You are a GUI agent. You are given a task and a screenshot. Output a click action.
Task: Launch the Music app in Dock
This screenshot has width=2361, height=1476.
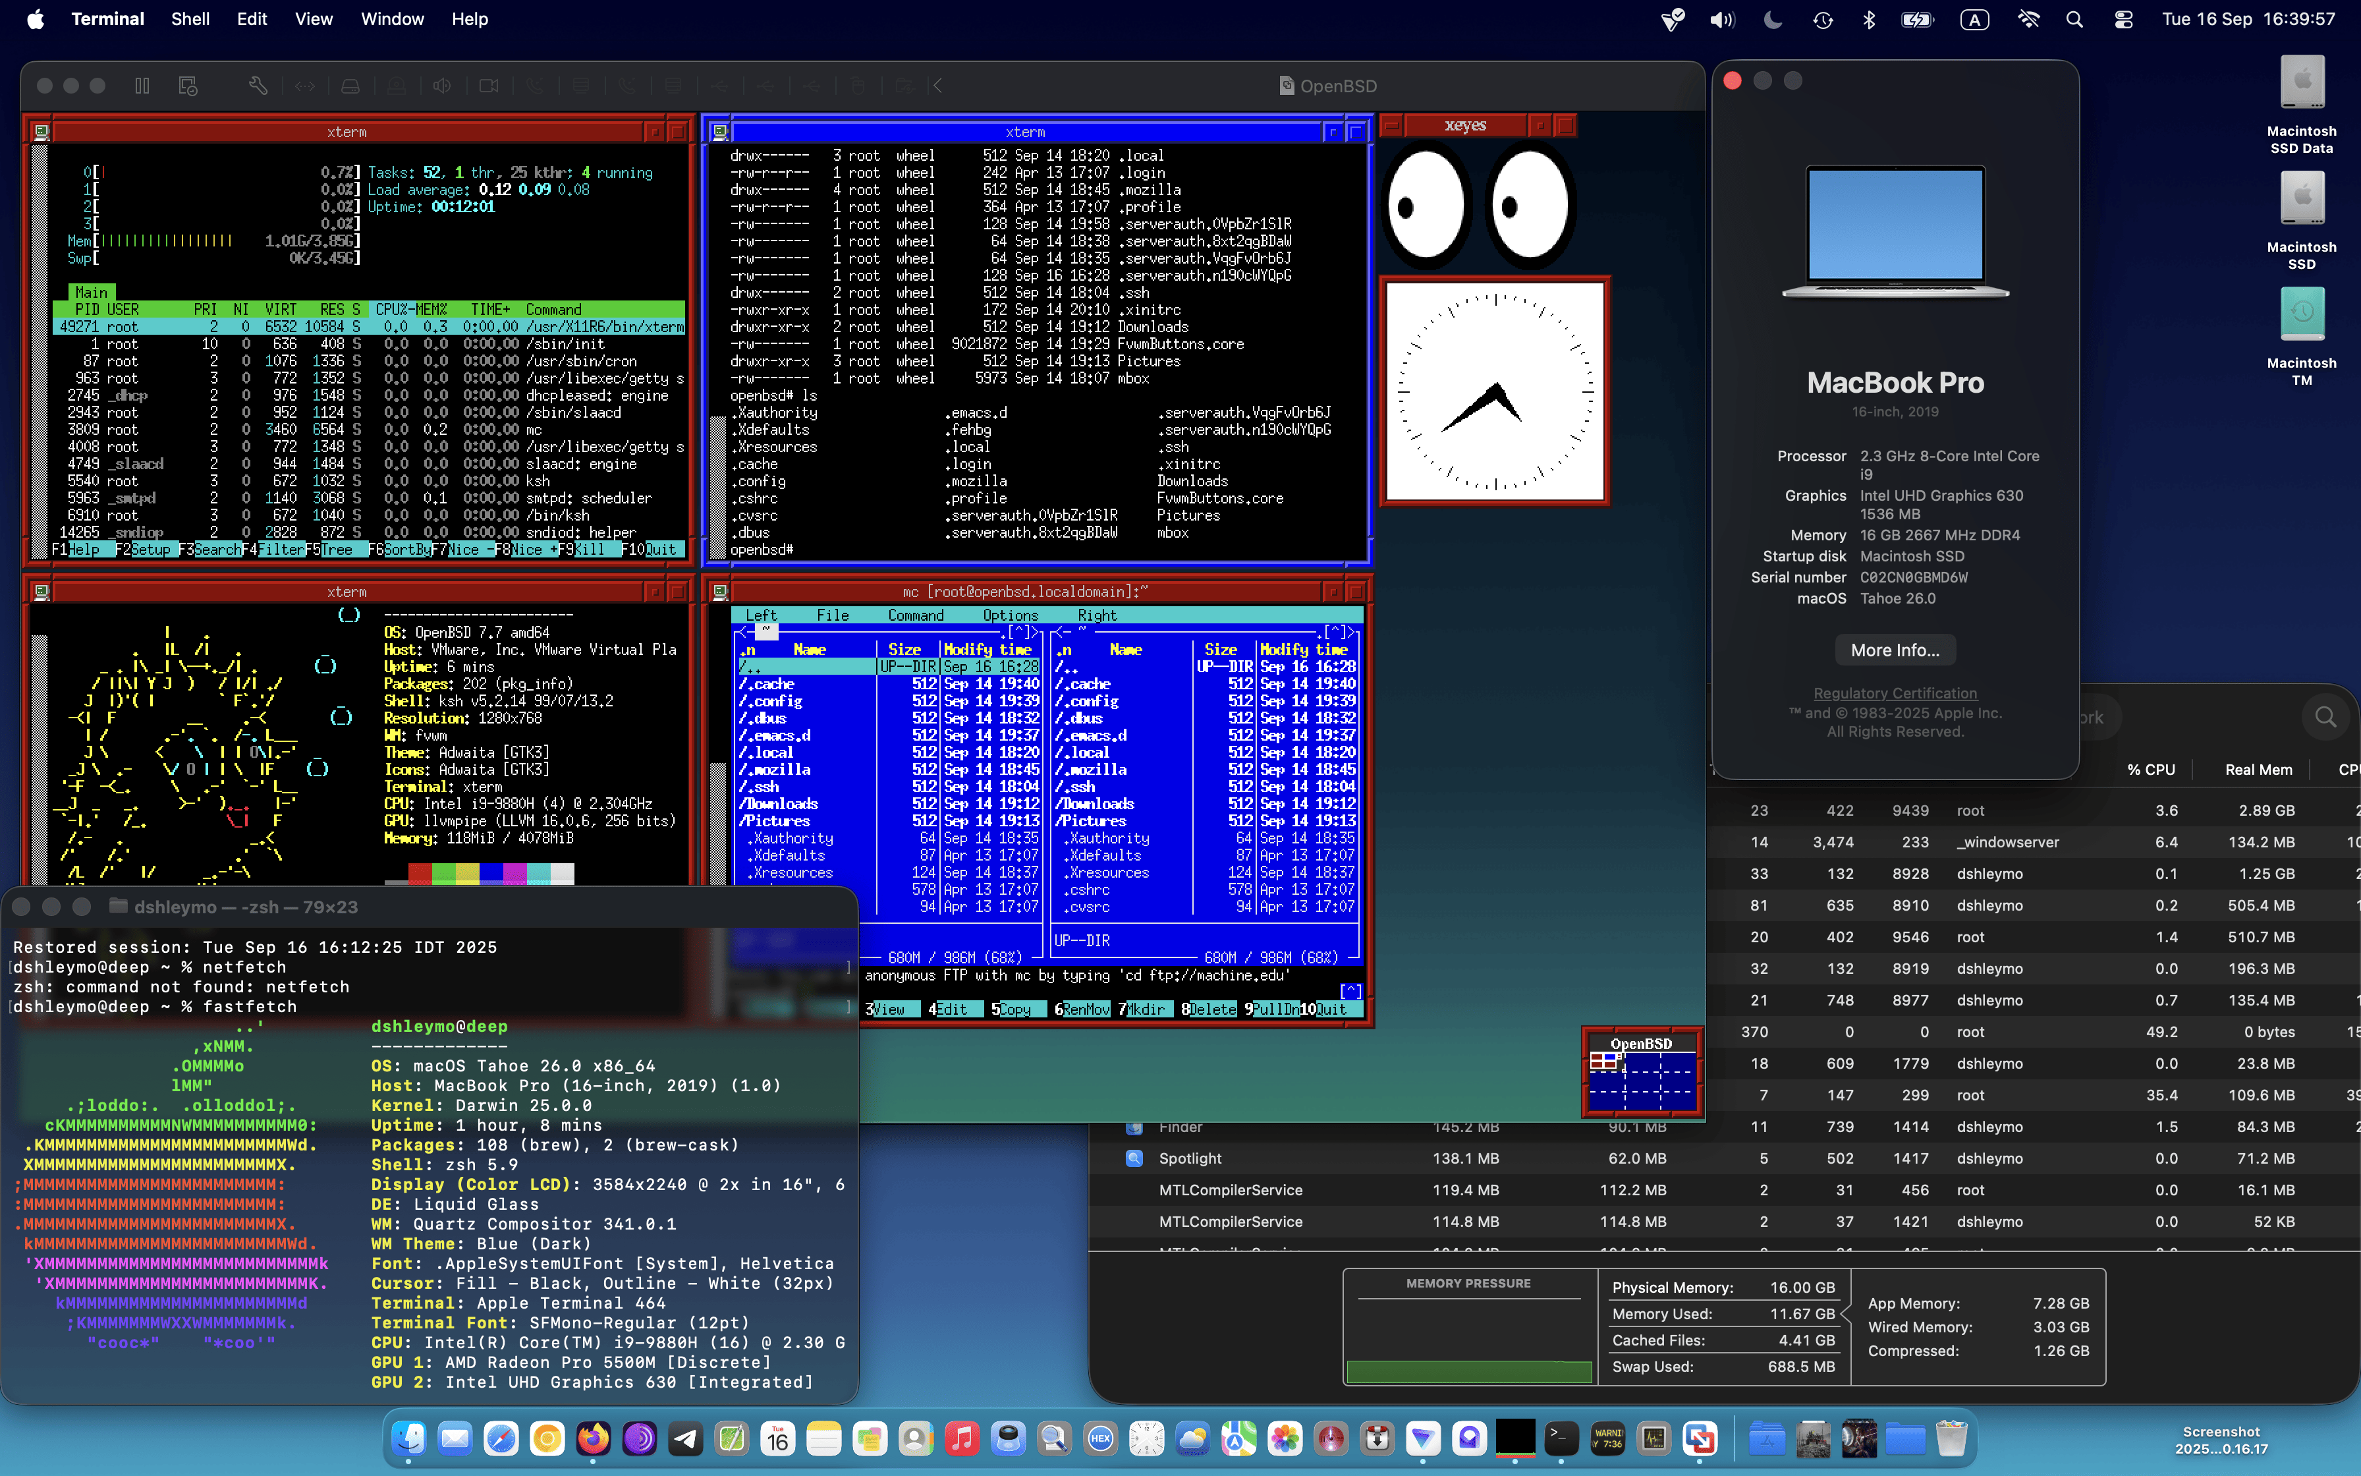[962, 1438]
